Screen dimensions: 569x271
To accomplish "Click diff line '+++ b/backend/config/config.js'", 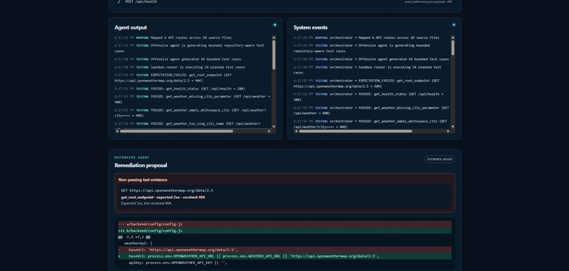I will 285,231.
